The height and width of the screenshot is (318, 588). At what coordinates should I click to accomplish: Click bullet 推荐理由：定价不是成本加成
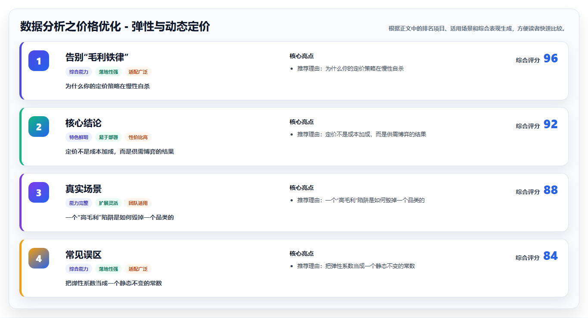362,134
